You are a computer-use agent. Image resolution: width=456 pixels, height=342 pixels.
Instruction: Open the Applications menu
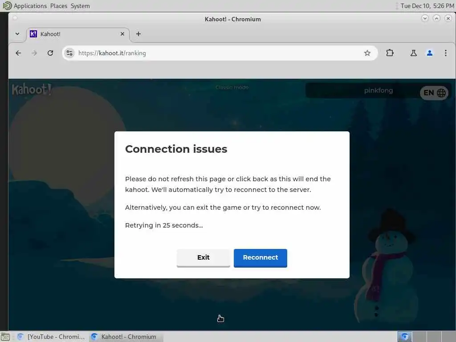[30, 6]
